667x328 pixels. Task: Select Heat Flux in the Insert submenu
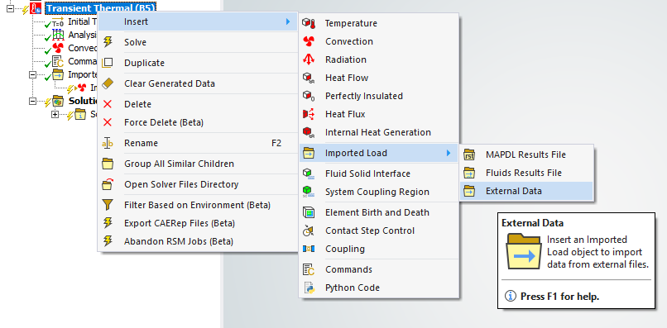pos(378,114)
